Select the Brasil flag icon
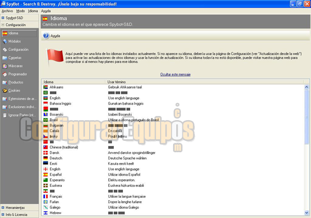Screen dimensions: 311x218 click(46, 120)
